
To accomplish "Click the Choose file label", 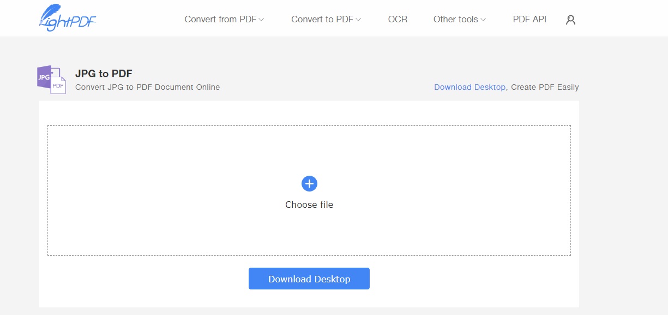I will pos(309,205).
